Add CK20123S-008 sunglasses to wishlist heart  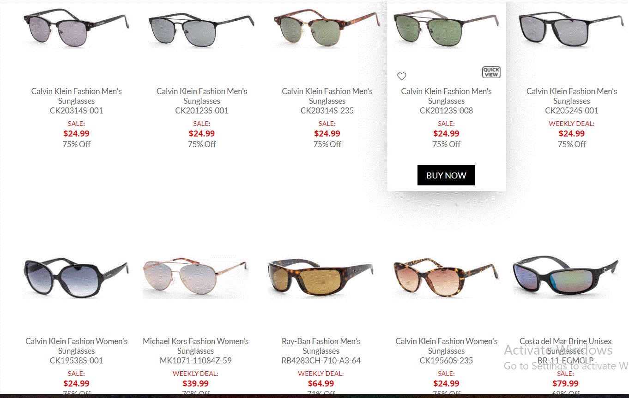point(402,77)
